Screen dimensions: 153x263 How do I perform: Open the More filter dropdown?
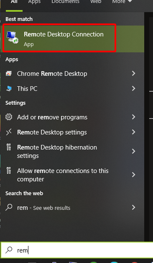pyautogui.click(x=122, y=2)
